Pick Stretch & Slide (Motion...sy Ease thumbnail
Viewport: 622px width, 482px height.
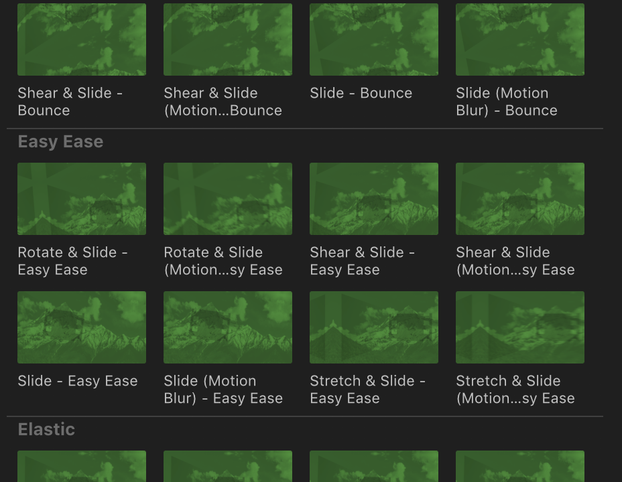tap(519, 327)
